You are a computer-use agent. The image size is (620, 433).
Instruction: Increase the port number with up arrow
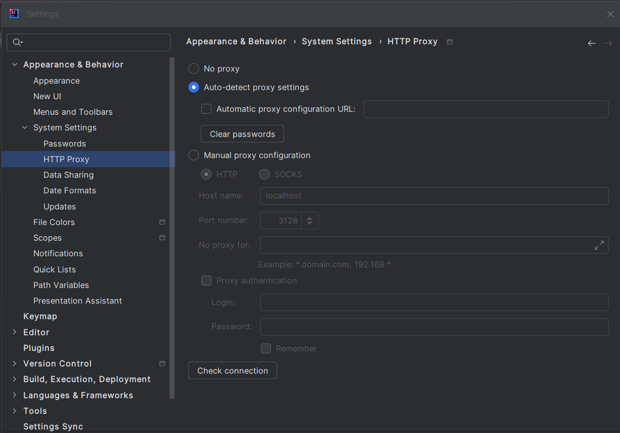pyautogui.click(x=310, y=218)
